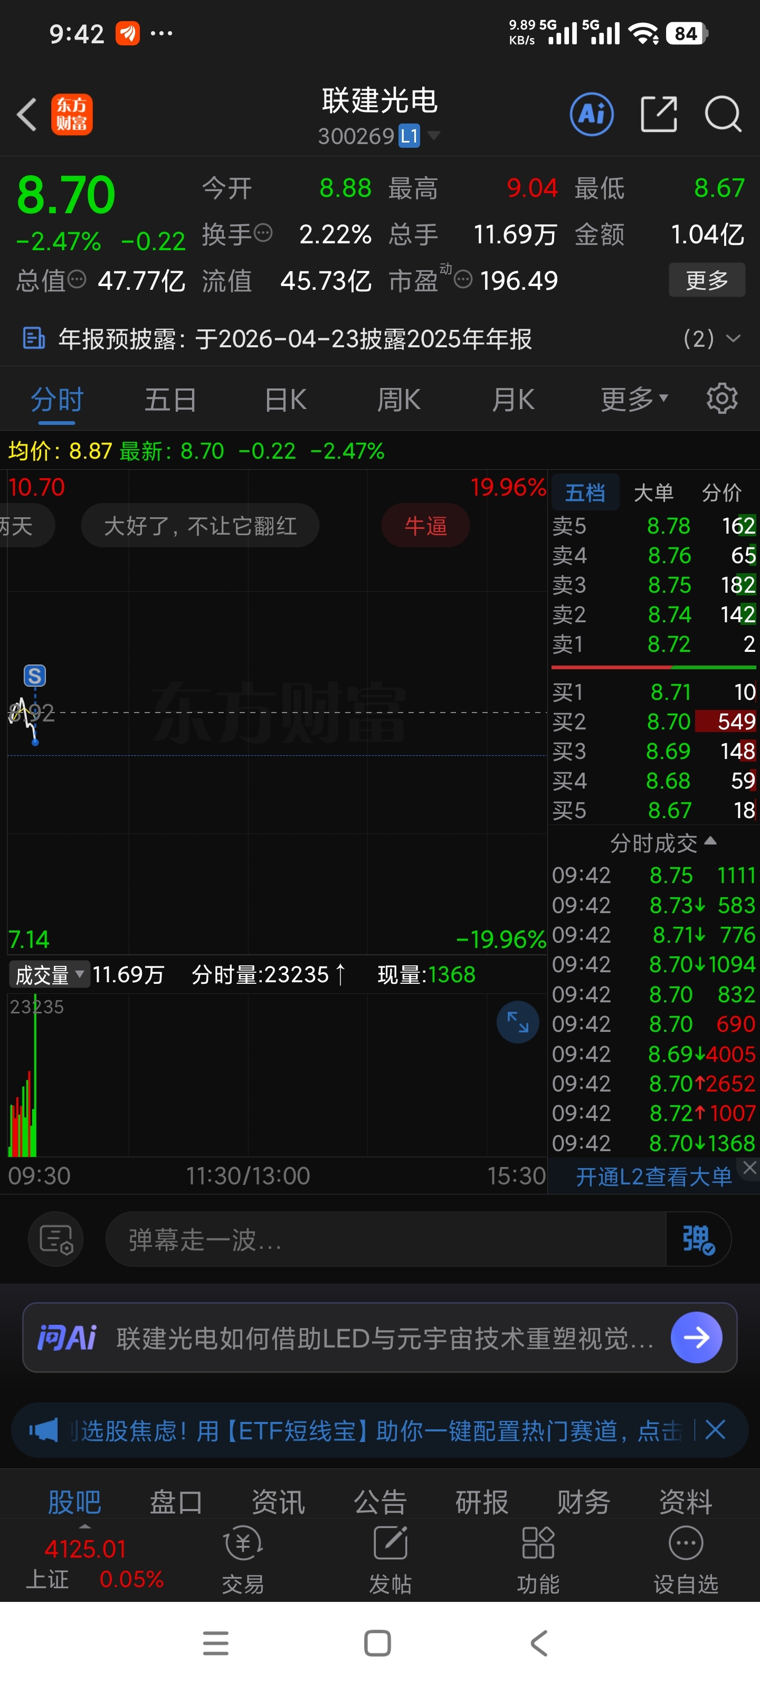The height and width of the screenshot is (1689, 760).
Task: Switch to the 大单 tab
Action: pos(653,492)
